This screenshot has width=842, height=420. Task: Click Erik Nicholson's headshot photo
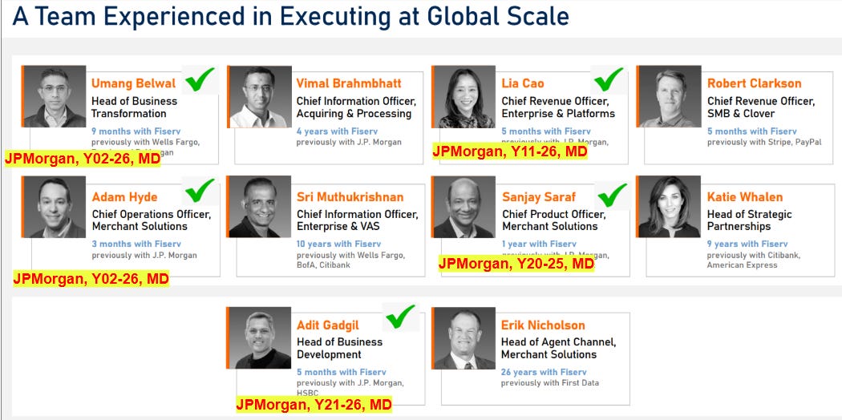click(464, 338)
